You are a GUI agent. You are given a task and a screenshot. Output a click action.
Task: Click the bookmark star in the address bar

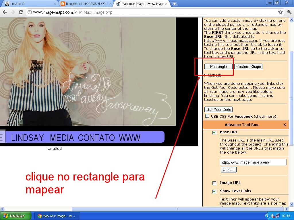point(281,12)
